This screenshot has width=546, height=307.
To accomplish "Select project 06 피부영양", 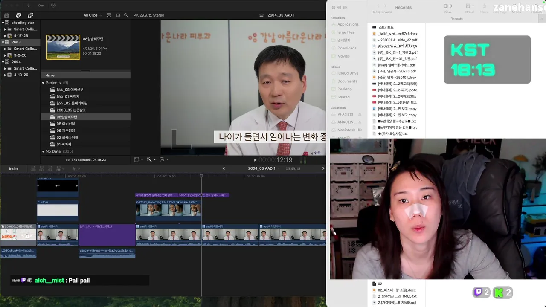I will click(x=65, y=130).
